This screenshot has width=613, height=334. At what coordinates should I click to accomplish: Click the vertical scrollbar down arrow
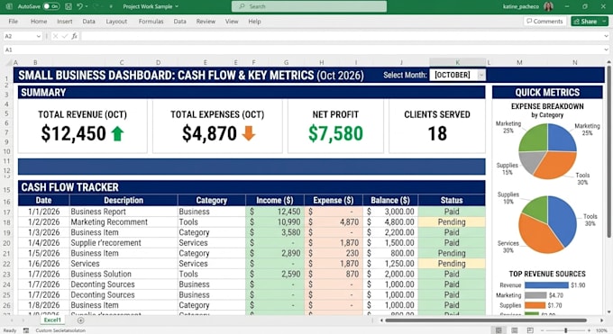coord(608,311)
